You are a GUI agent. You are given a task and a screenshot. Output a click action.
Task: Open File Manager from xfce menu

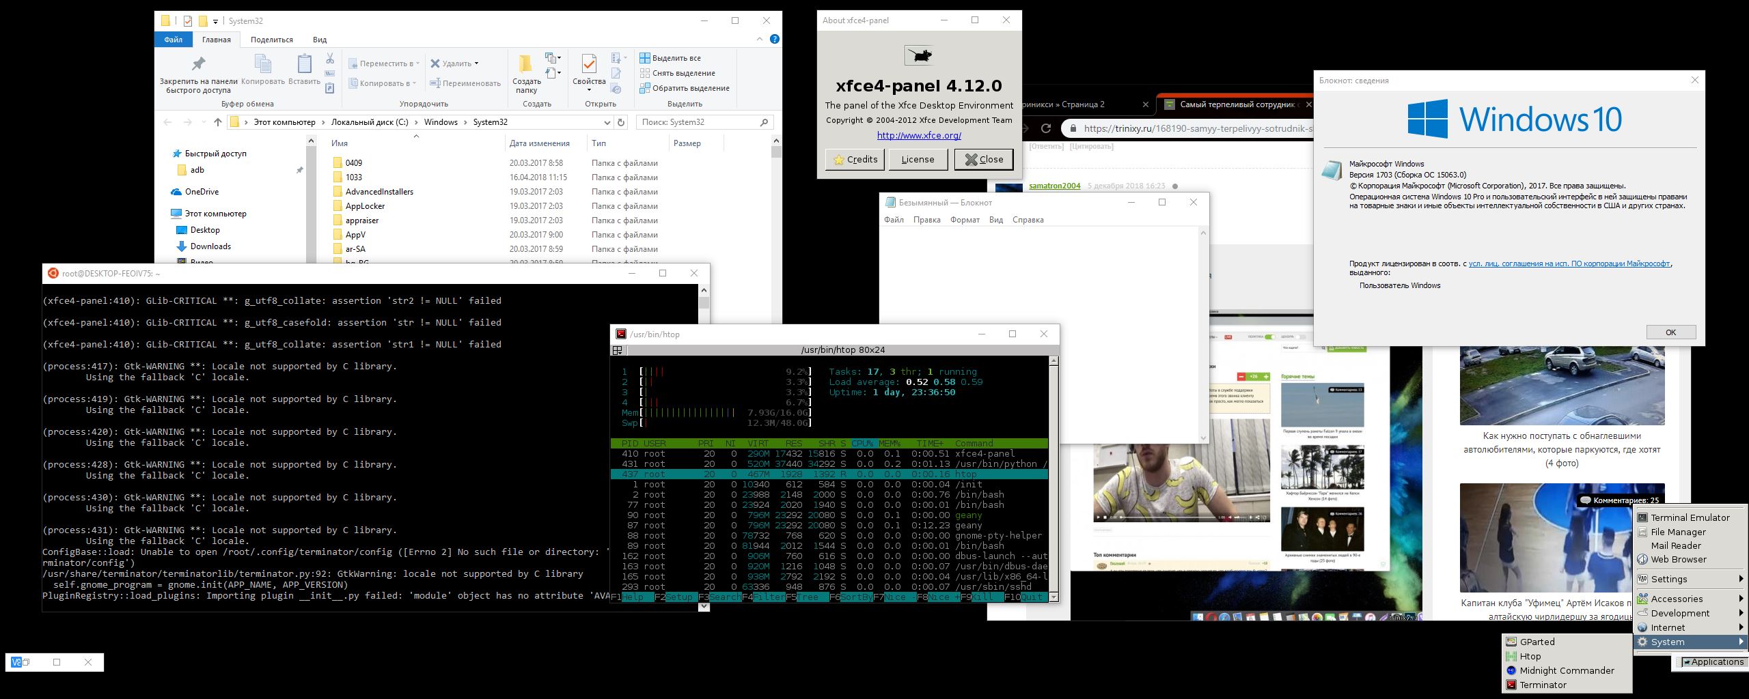(1690, 532)
